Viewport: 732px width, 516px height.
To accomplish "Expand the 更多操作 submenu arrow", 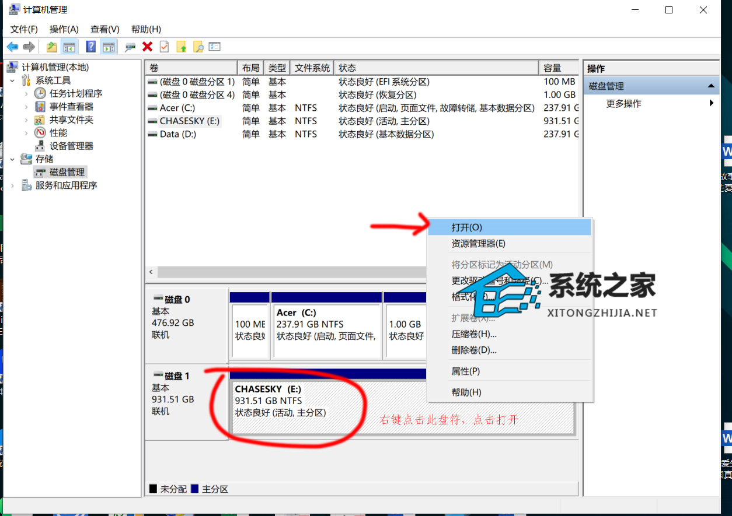I will coord(712,102).
